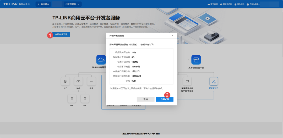Click the 专用存储空间 row label
The height and width of the screenshot is (138, 283).
pos(124,62)
